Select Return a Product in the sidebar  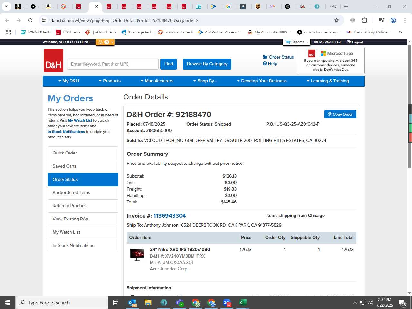coord(83,206)
